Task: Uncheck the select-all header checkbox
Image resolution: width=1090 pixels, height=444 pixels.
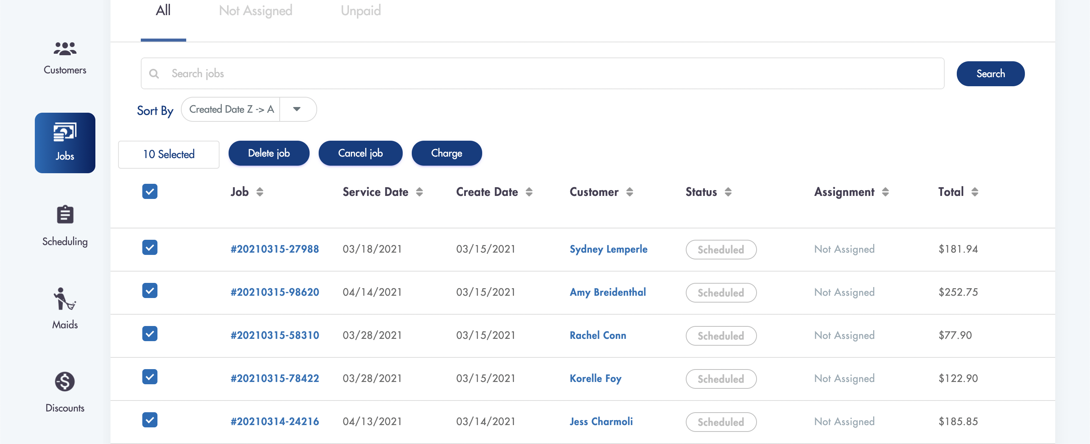Action: coord(150,191)
